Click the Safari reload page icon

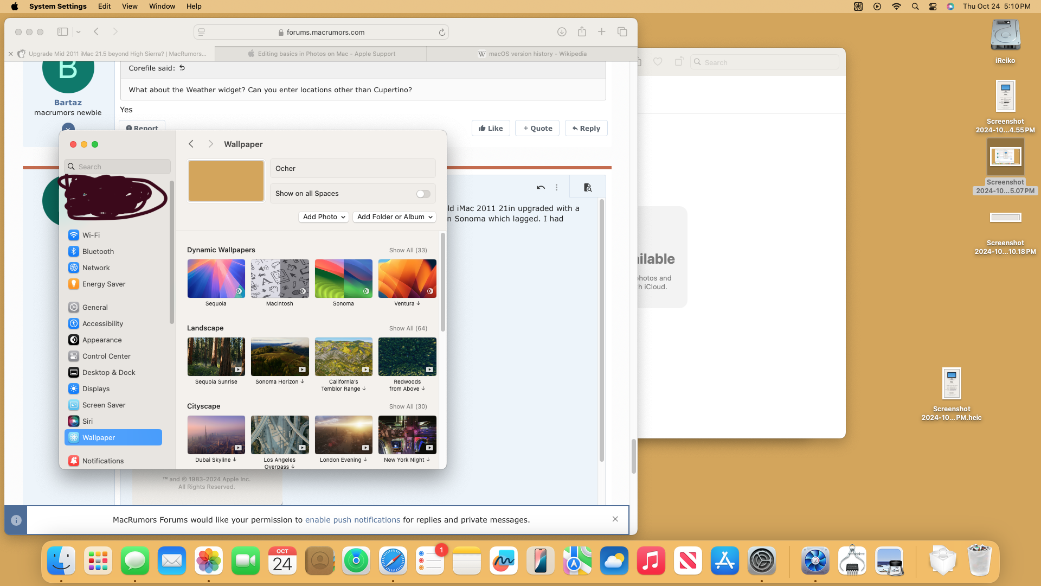click(442, 33)
